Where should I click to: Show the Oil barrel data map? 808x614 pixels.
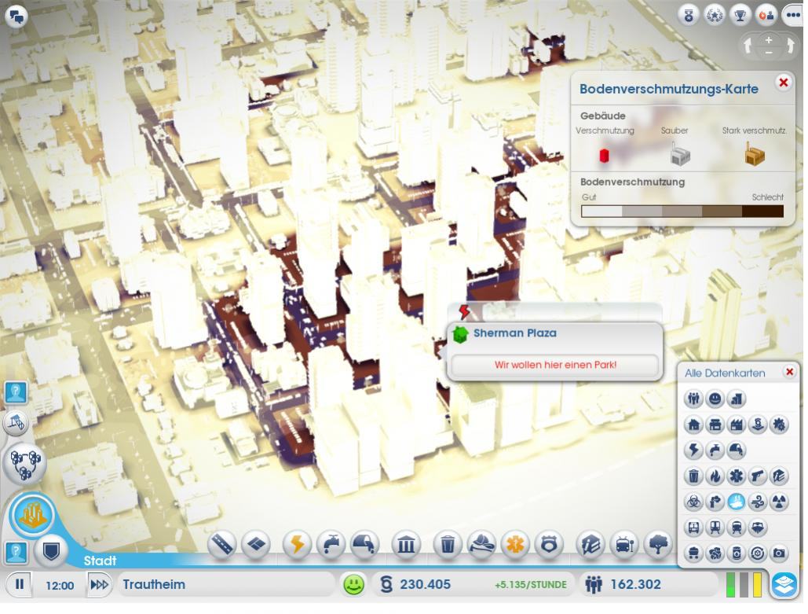[737, 553]
